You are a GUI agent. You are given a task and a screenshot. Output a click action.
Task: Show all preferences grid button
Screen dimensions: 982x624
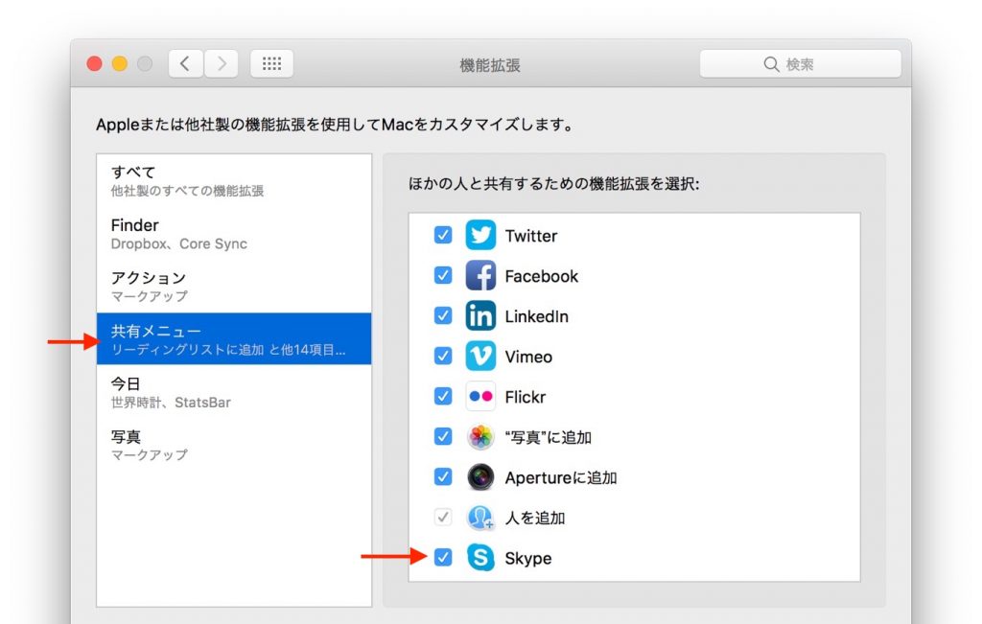[271, 64]
